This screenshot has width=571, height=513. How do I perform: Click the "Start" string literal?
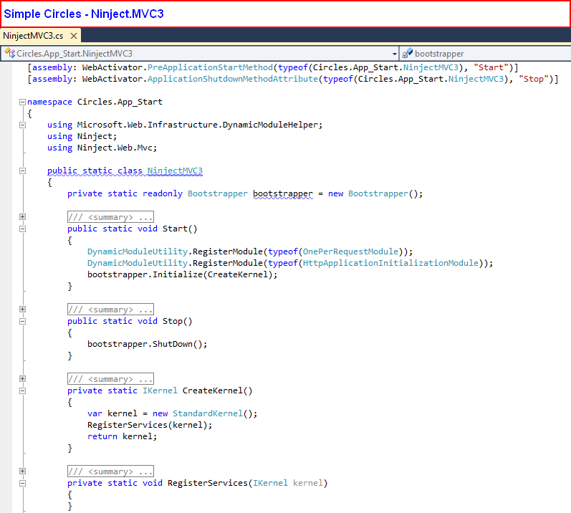tap(491, 67)
